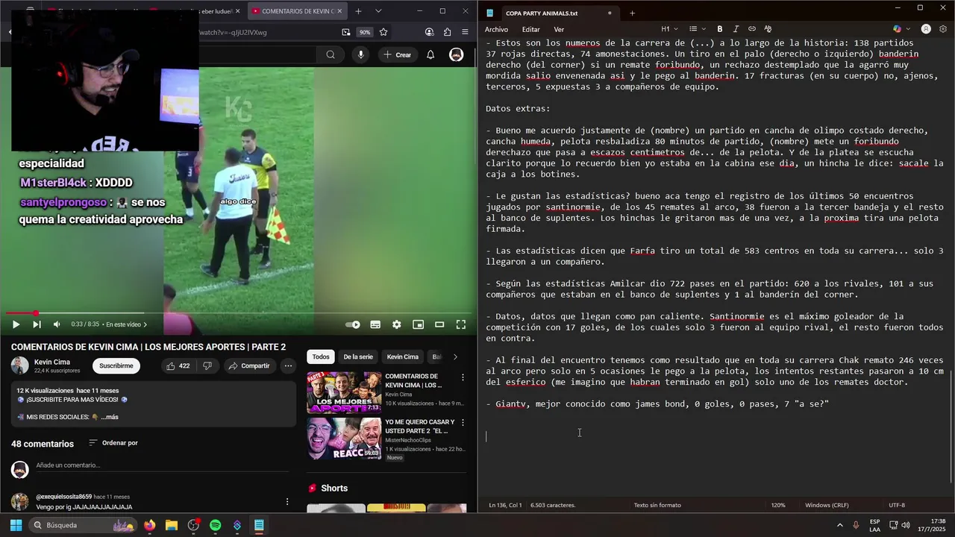Open options for 'COMENTARIOS DE KEVIN CIMA' suggestion
Screen dimensions: 955x537
[463, 378]
